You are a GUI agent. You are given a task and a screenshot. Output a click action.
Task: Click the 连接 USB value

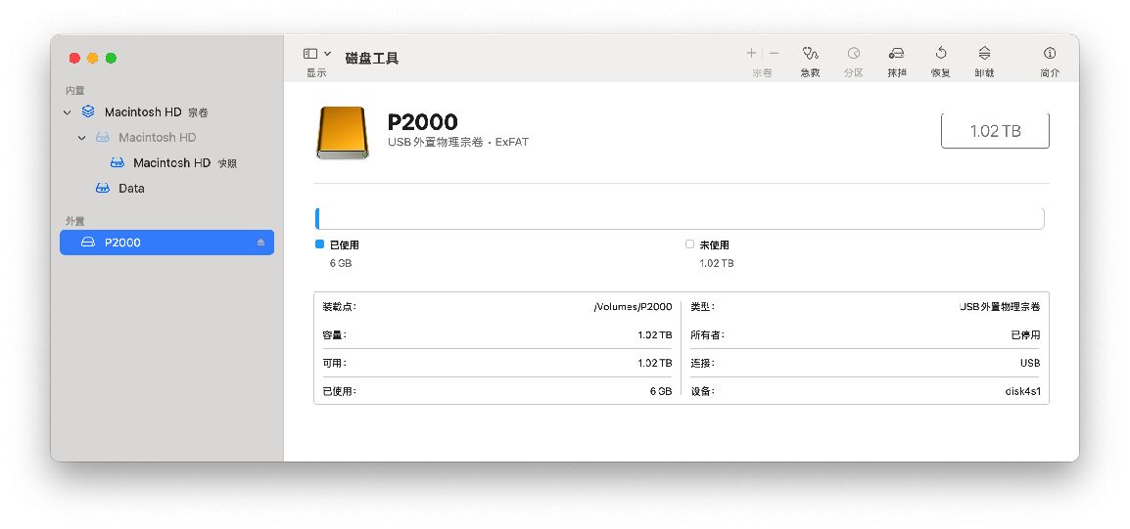point(1030,364)
